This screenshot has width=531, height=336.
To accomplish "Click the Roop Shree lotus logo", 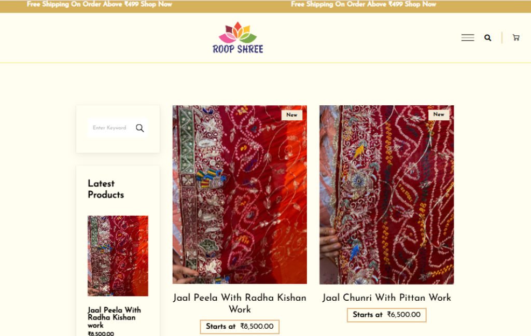I will coord(237,38).
